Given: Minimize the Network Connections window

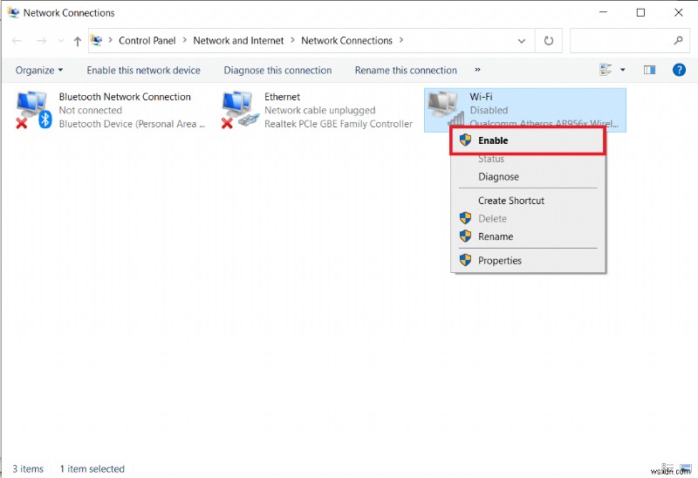Looking at the screenshot, I should (603, 12).
